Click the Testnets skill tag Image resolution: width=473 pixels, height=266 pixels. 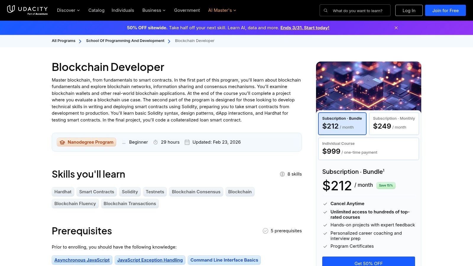[x=155, y=192]
